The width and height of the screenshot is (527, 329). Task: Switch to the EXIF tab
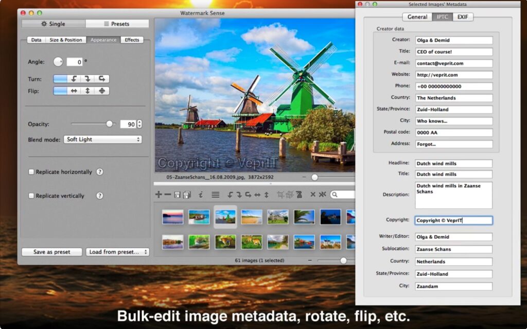point(462,16)
